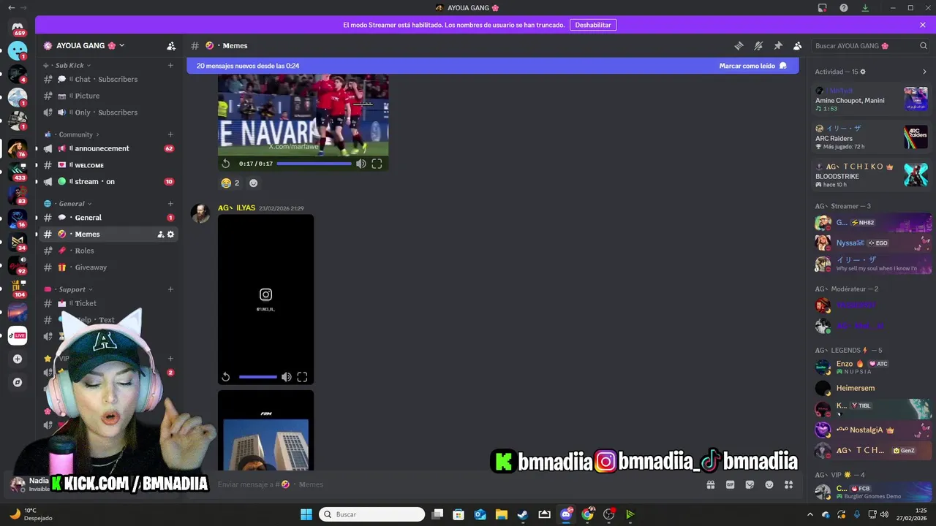The image size is (936, 526).
Task: Open the stream · on channel
Action: click(108, 181)
